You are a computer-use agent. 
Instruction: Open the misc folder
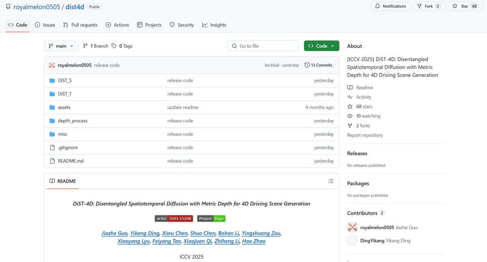coord(62,134)
